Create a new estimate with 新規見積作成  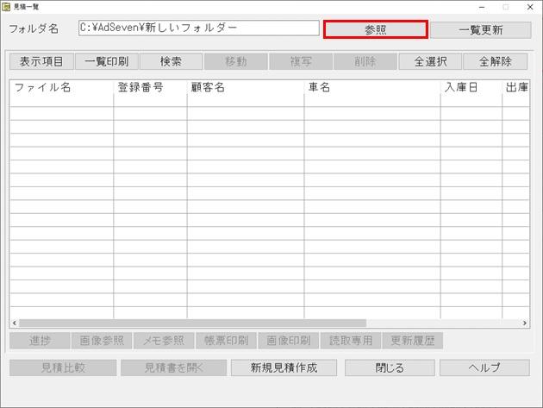coord(284,367)
